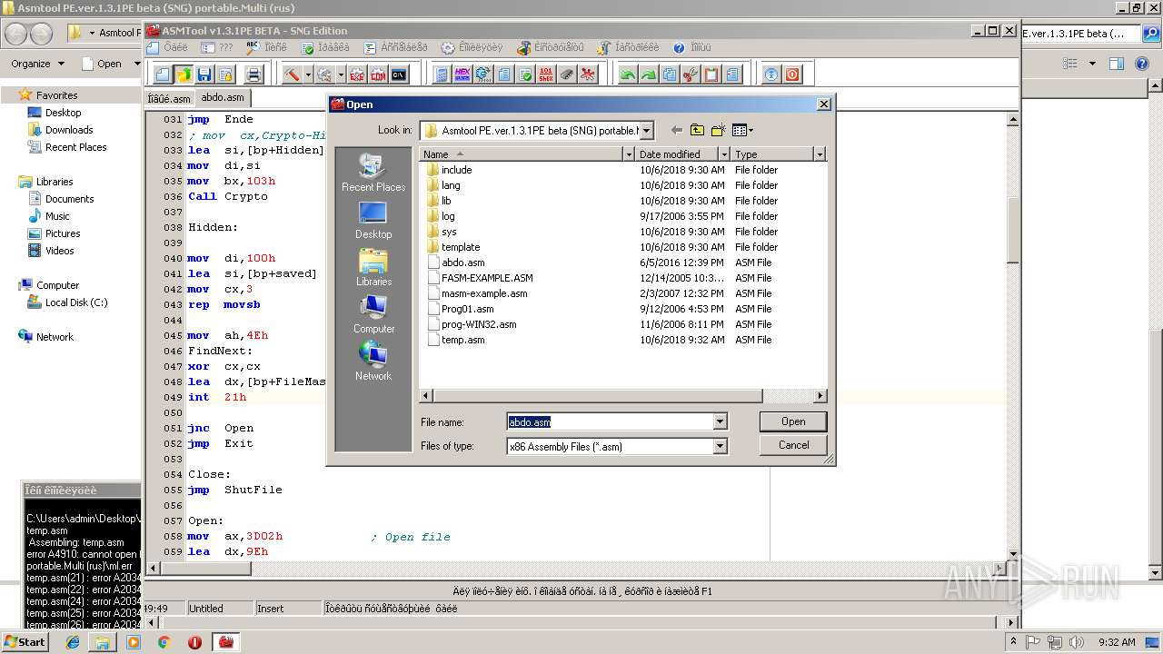Click the green Redo arrow icon
This screenshot has width=1163, height=654.
pos(648,74)
